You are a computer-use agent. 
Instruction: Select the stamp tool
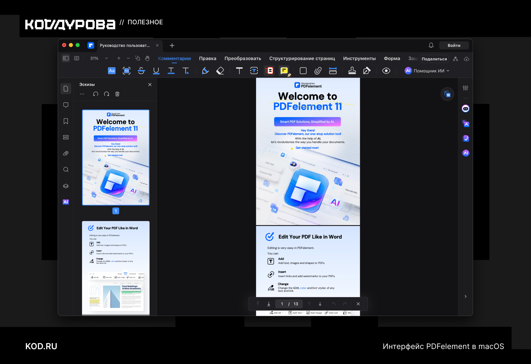(x=352, y=71)
